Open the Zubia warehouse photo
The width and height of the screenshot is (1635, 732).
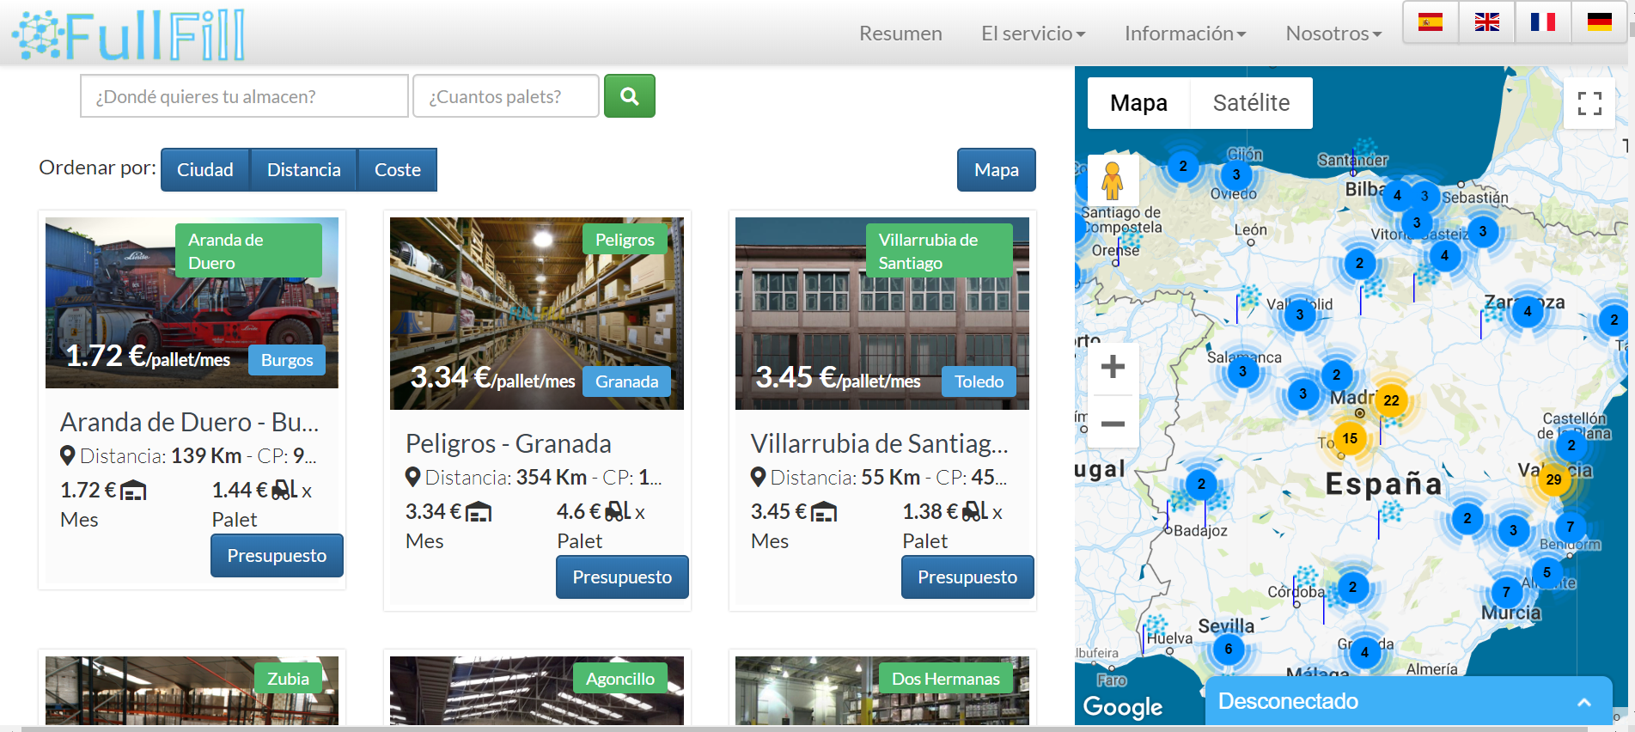coord(192,691)
